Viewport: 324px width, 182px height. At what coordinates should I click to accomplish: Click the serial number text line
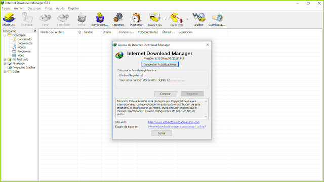pyautogui.click(x=152, y=80)
